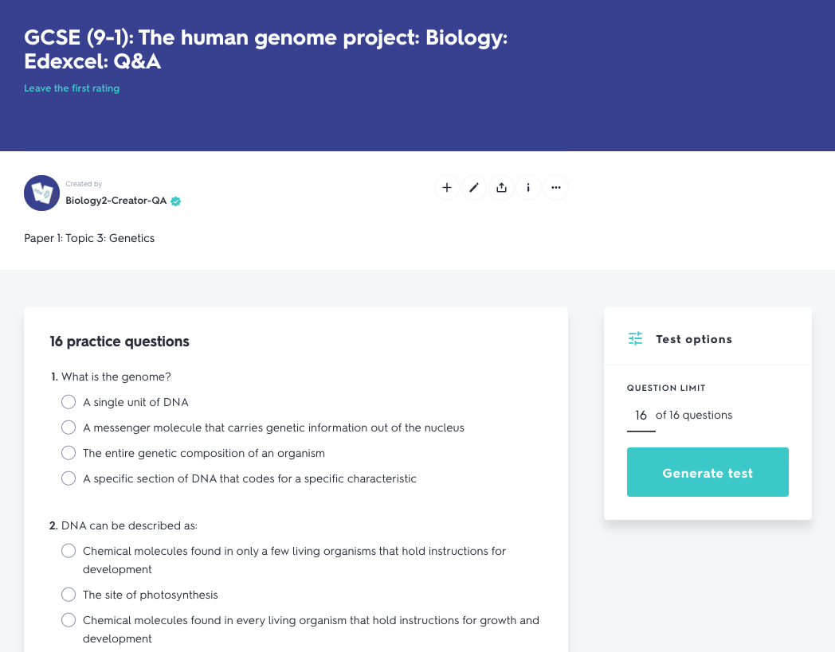
Task: Click the share upload icon
Action: pyautogui.click(x=501, y=188)
